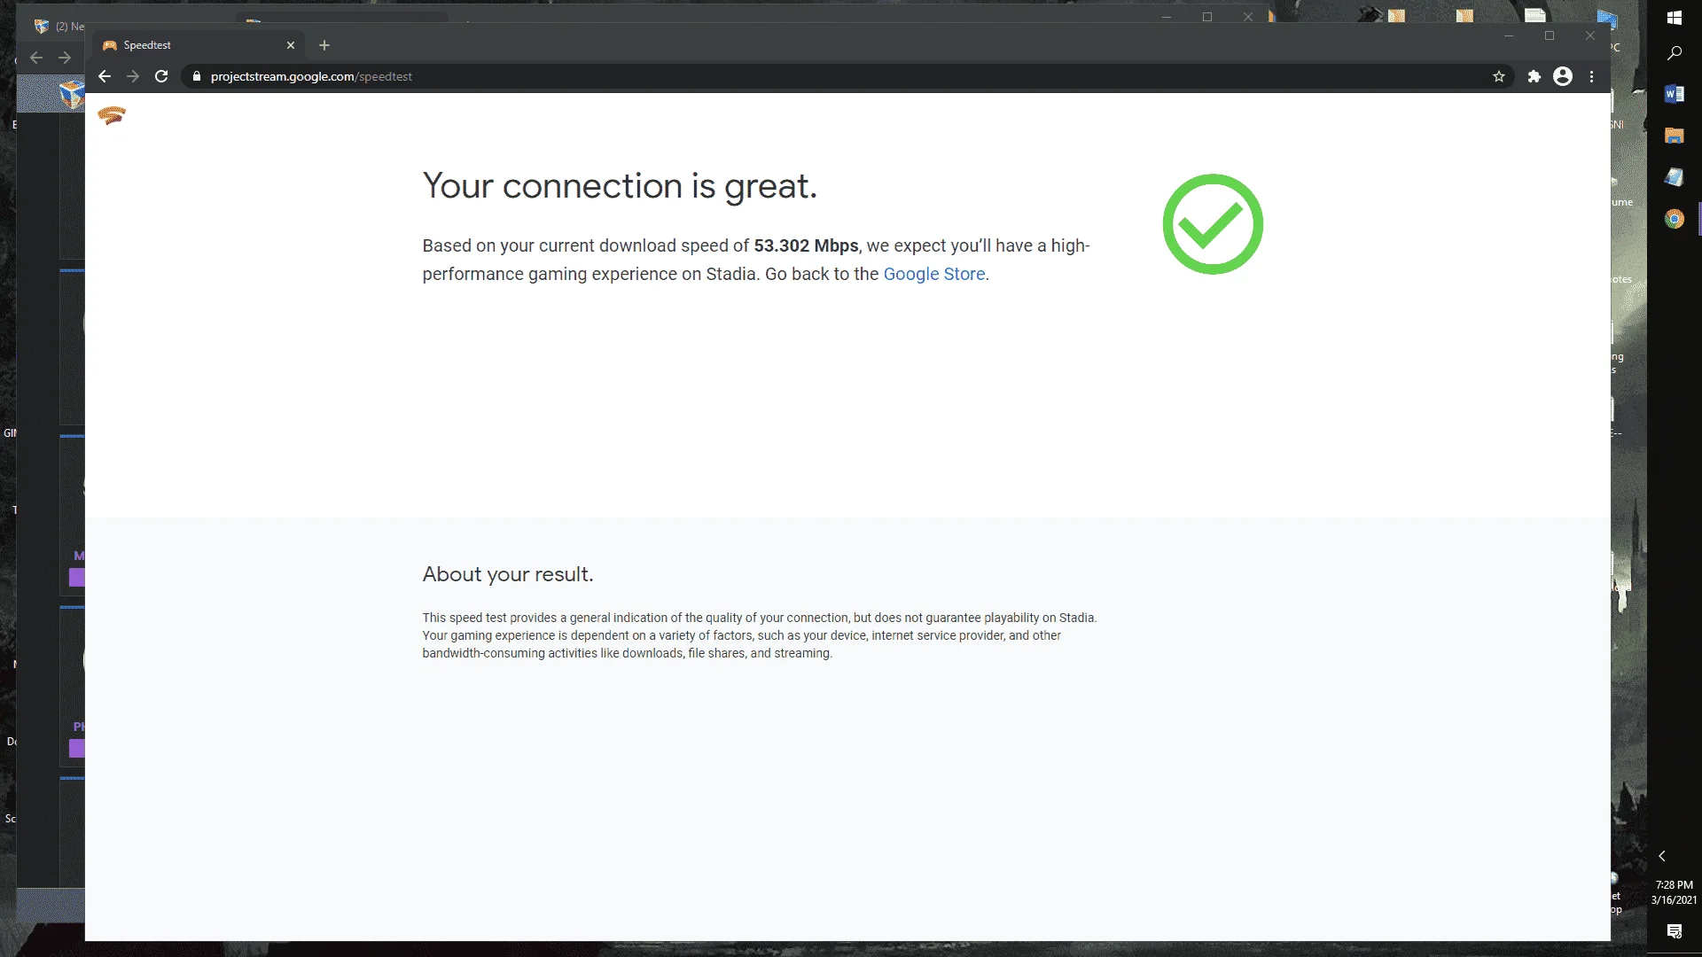Open File Explorer from the taskbar
Screen dimensions: 1702x957
point(1675,136)
